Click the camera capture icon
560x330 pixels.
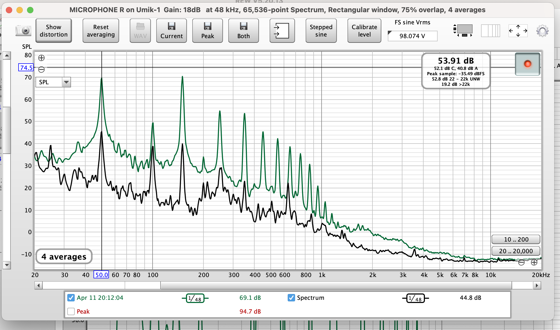(x=23, y=31)
